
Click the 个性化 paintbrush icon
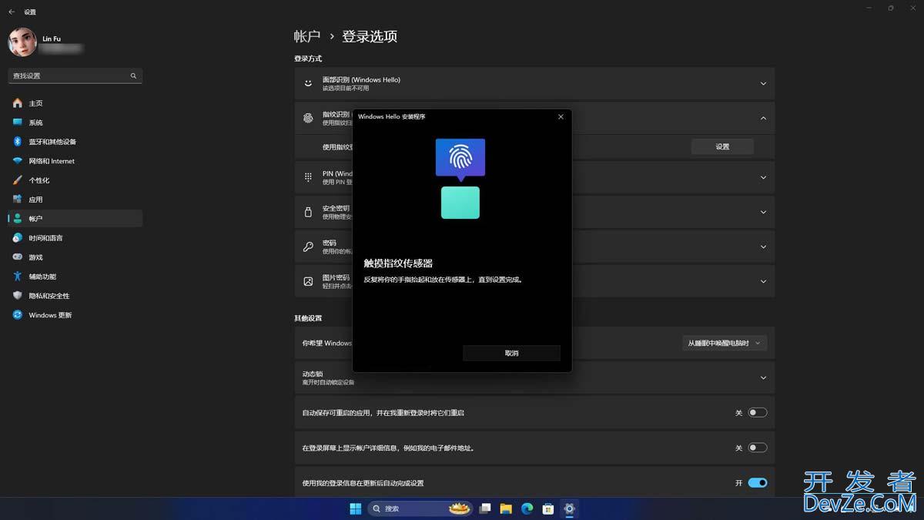pyautogui.click(x=18, y=180)
